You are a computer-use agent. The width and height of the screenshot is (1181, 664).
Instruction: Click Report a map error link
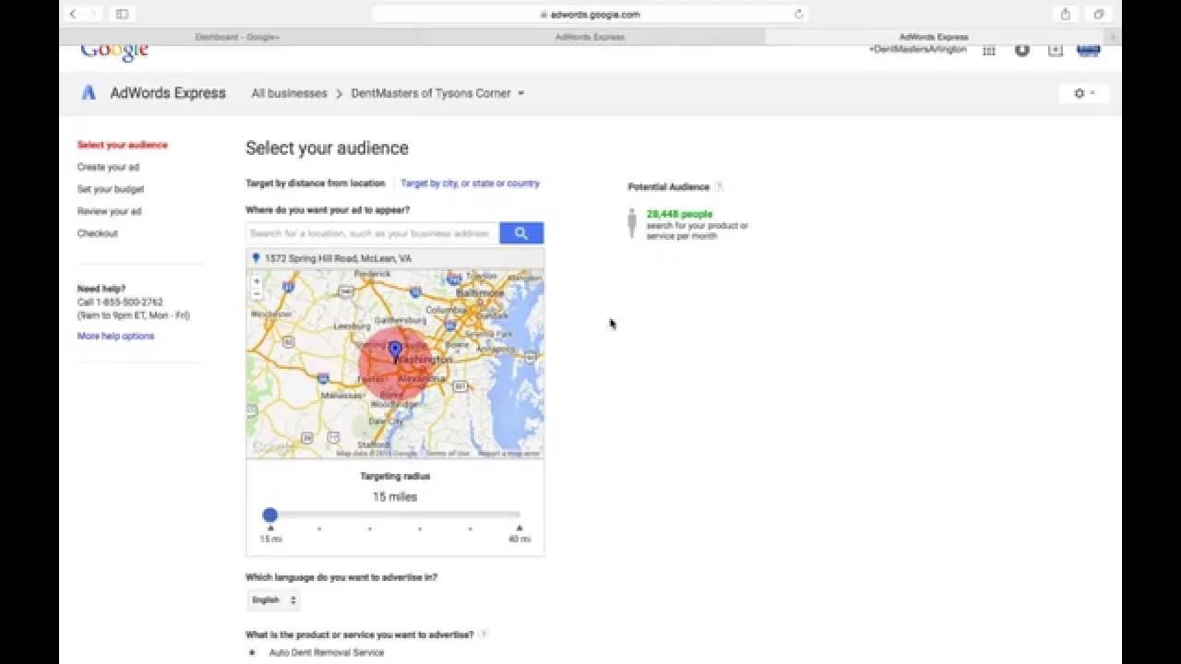[x=508, y=454]
